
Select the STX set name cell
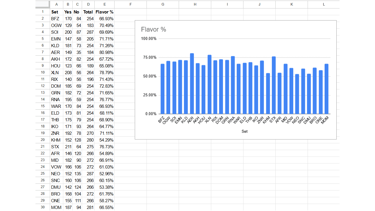tap(56, 147)
